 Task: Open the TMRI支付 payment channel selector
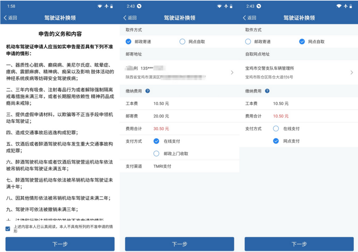tap(162, 166)
